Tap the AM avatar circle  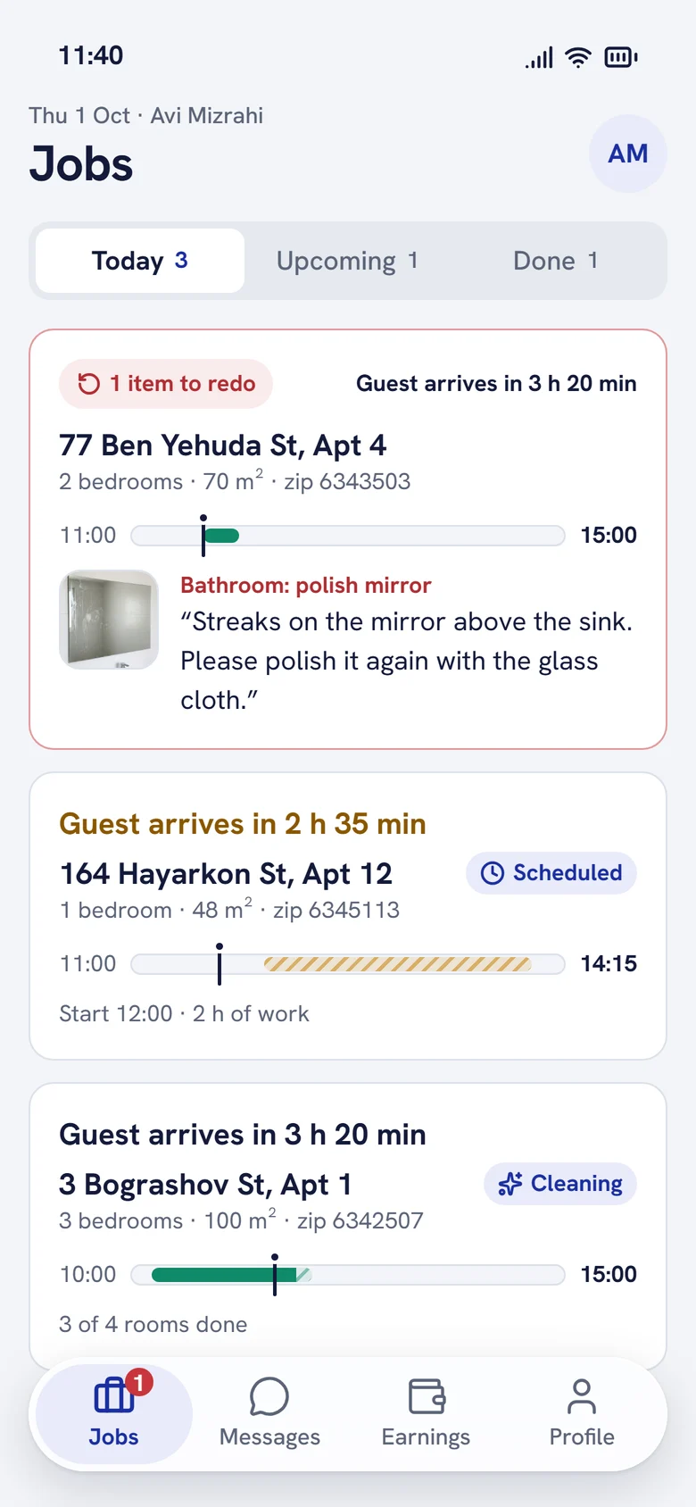[x=628, y=154]
